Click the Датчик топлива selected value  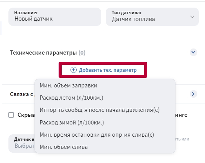[133, 19]
